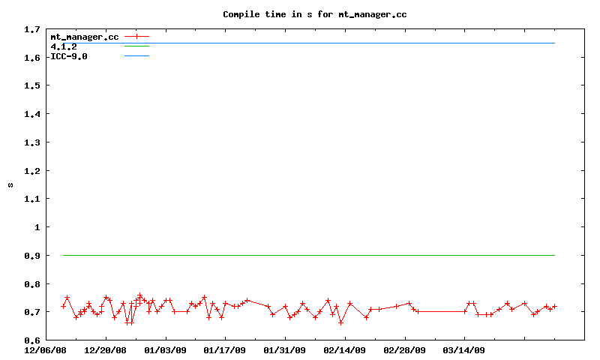Select the 0.9 y-axis value label

(31, 256)
